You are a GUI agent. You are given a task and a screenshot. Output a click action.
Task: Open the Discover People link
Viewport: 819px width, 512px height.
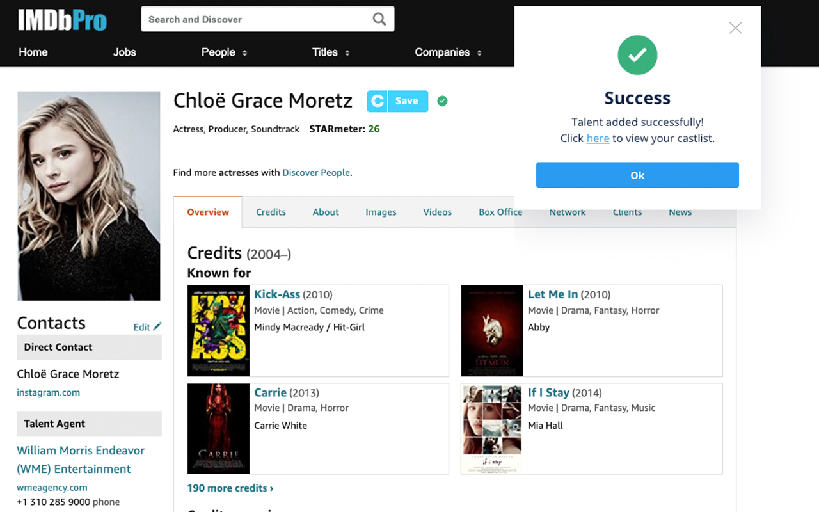pyautogui.click(x=317, y=172)
